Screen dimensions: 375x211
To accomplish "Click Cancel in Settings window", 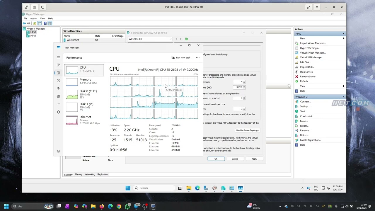I will tap(235, 159).
